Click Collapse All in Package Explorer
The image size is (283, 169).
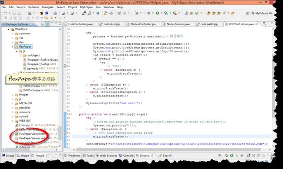(x=42, y=24)
